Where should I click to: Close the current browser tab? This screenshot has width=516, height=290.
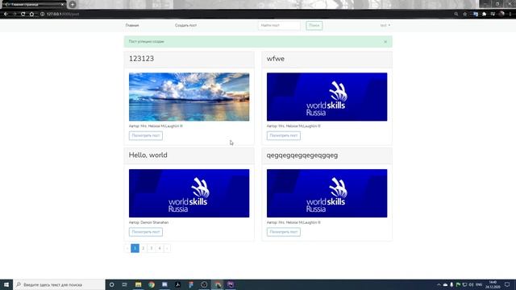pos(62,5)
